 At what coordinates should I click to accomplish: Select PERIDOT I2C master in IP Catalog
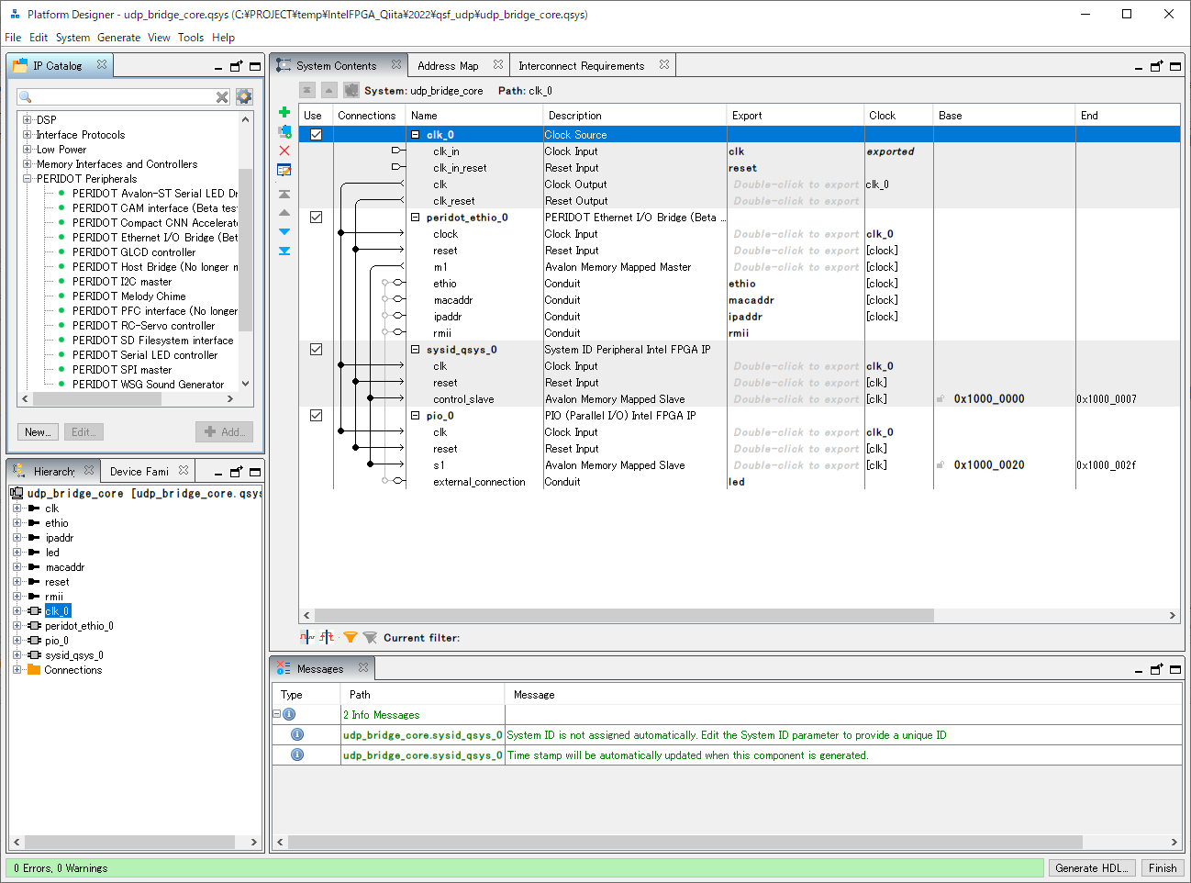click(x=120, y=281)
